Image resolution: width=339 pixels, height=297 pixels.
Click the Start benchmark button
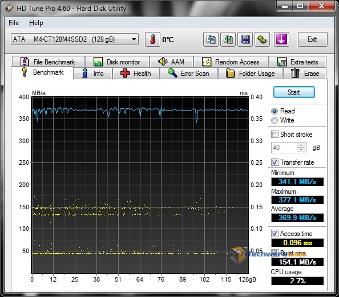pyautogui.click(x=294, y=92)
